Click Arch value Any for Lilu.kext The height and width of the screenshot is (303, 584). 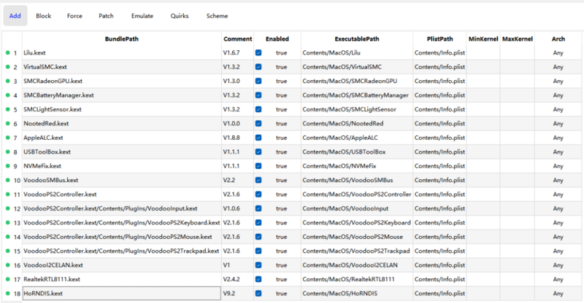point(558,52)
